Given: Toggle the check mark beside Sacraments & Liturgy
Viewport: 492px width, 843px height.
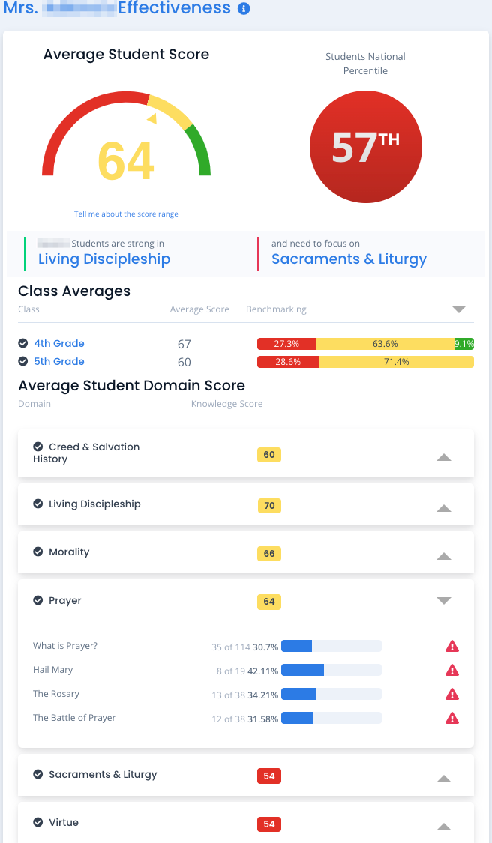Looking at the screenshot, I should [38, 774].
